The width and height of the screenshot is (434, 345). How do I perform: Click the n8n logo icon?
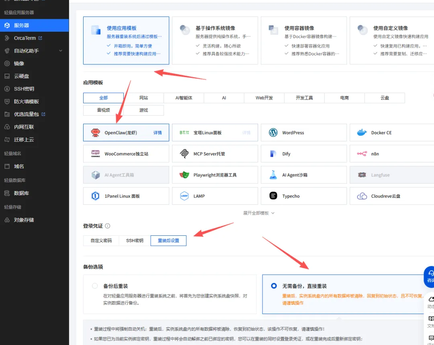click(362, 154)
